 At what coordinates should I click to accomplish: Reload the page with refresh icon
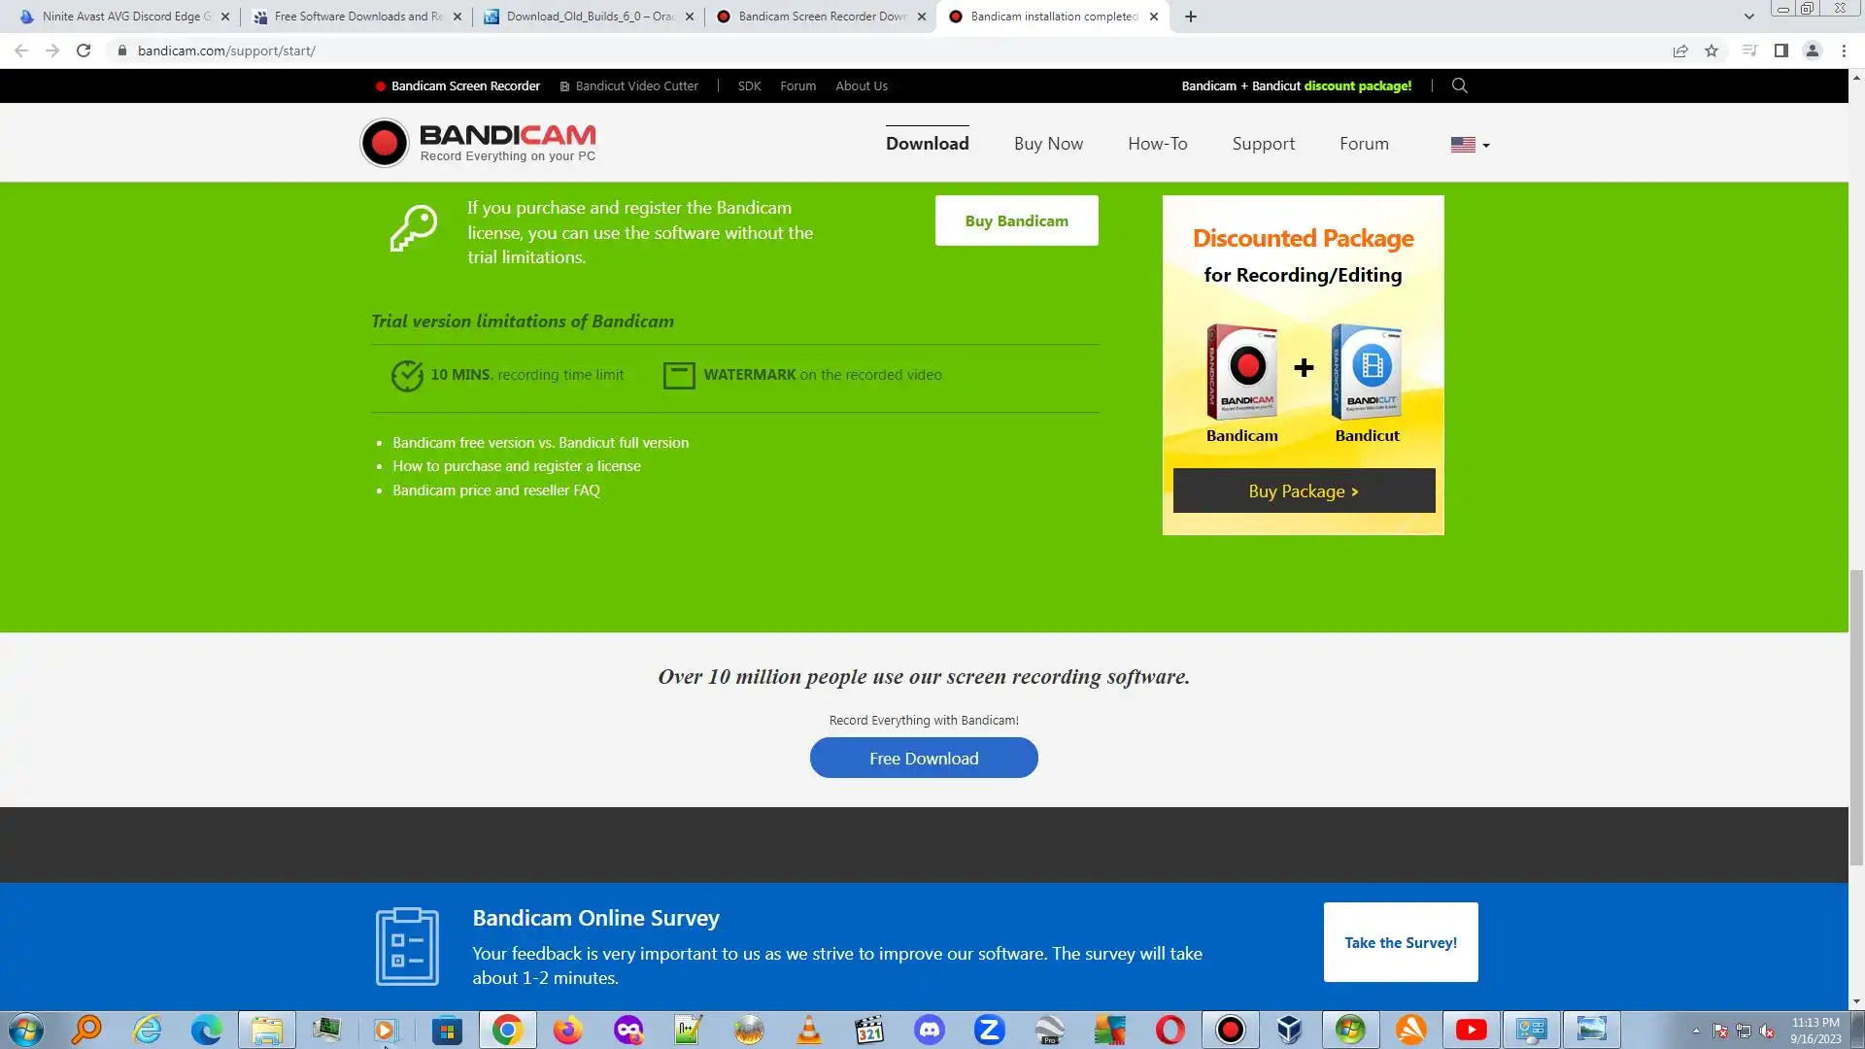[84, 51]
